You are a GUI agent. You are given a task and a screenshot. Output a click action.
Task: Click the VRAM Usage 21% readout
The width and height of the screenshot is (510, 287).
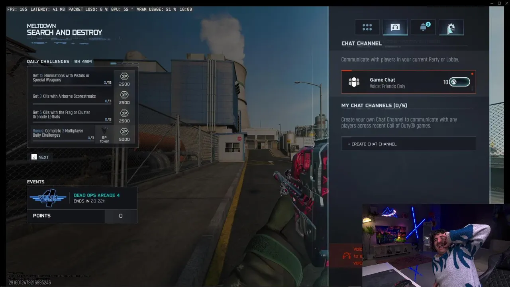[156, 9]
